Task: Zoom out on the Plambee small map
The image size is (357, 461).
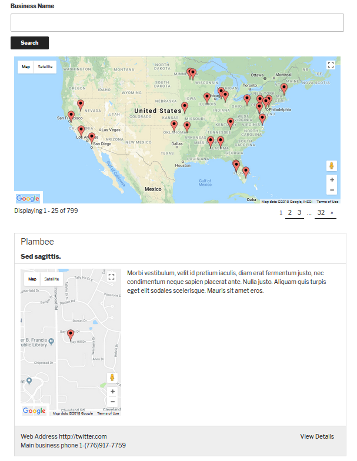Action: click(x=112, y=402)
